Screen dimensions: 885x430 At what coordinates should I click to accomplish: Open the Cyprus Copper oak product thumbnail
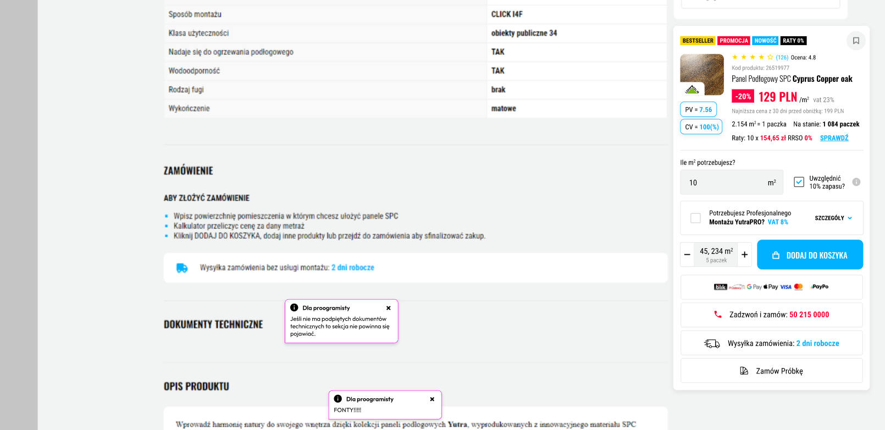702,75
